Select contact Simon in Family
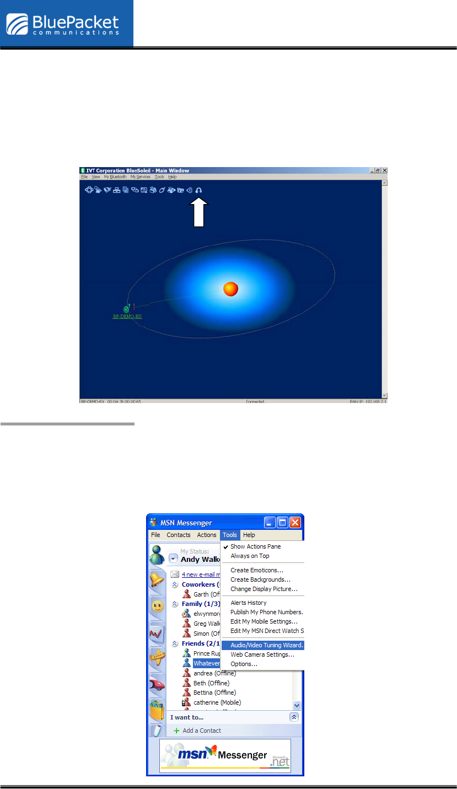Viewport: 457px width, 789px height. pyautogui.click(x=201, y=634)
